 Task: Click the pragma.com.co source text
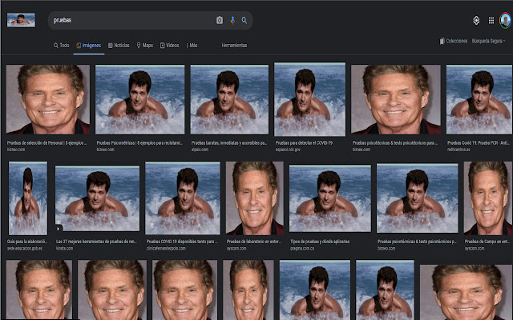point(301,249)
